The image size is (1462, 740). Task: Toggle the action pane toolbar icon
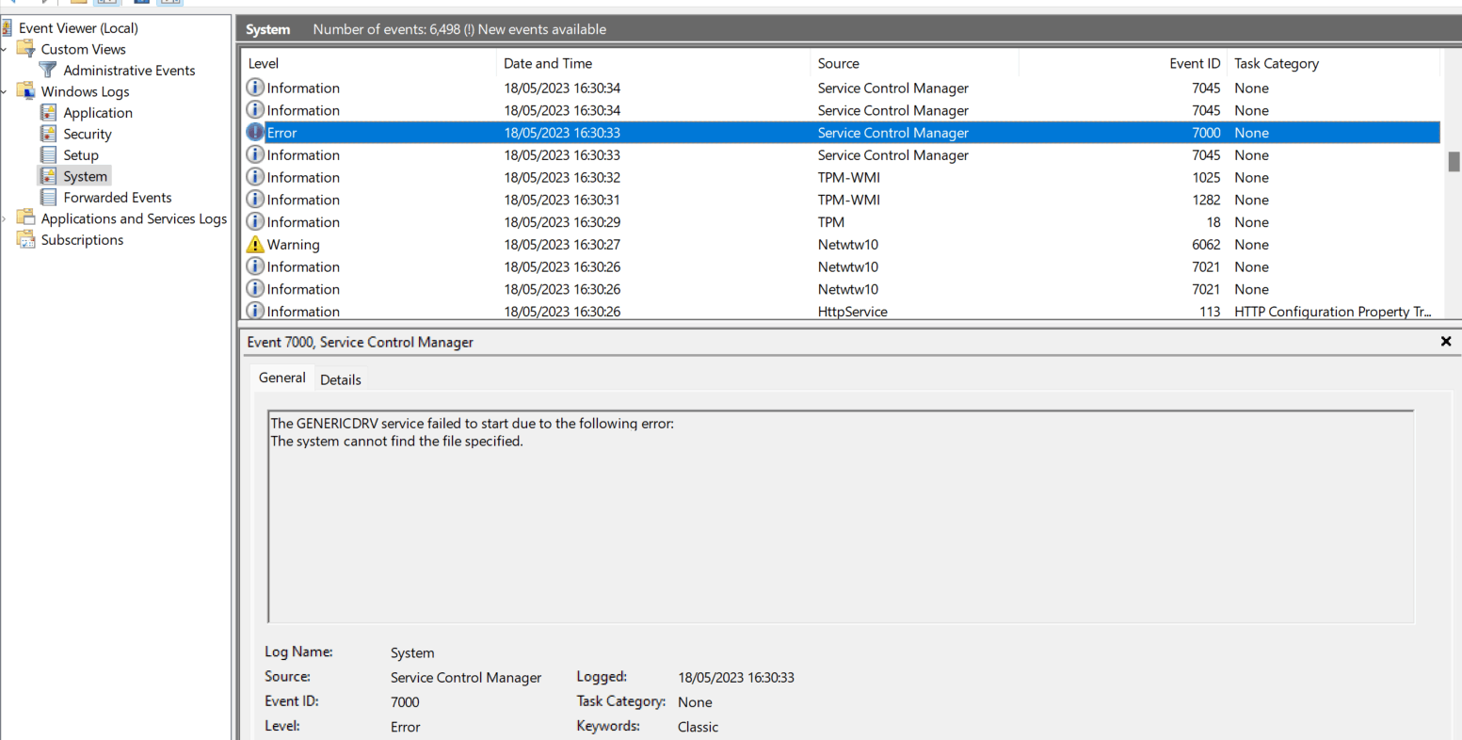click(x=169, y=3)
